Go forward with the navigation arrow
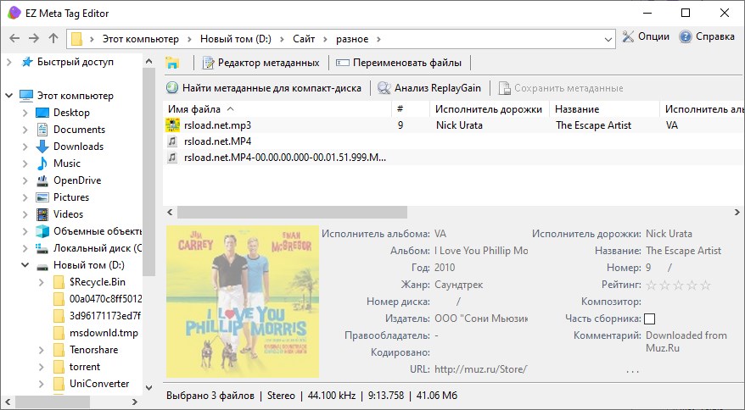 pos(34,39)
